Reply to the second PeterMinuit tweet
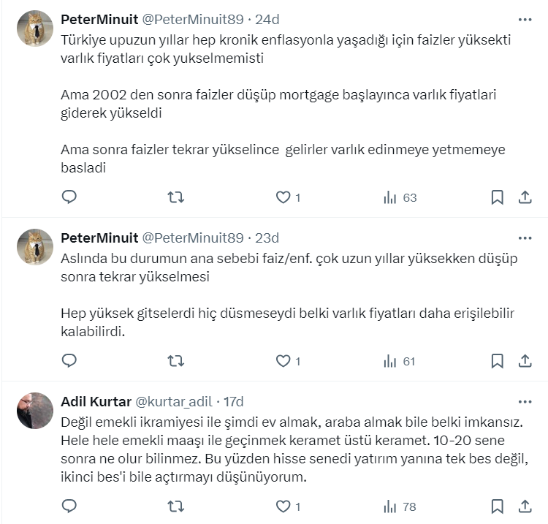This screenshot has height=524, width=548. tap(69, 361)
